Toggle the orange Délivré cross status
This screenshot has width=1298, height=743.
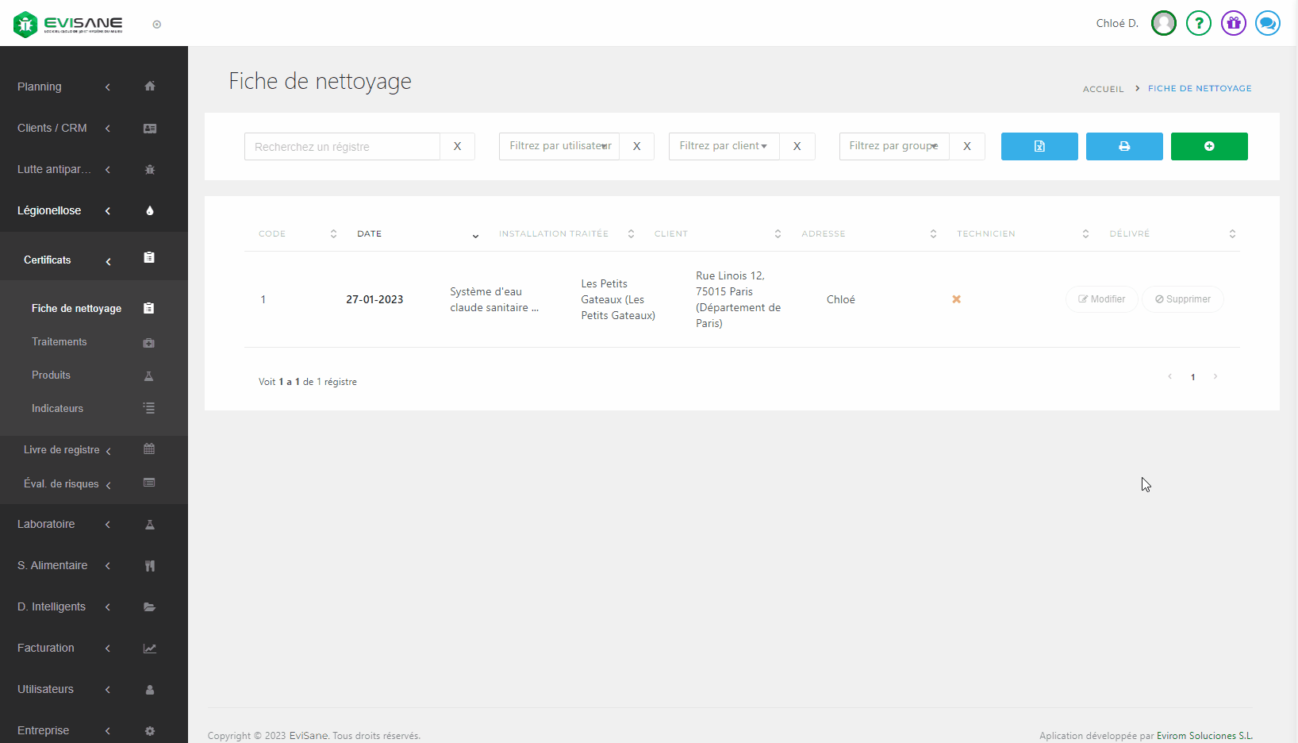pyautogui.click(x=956, y=299)
